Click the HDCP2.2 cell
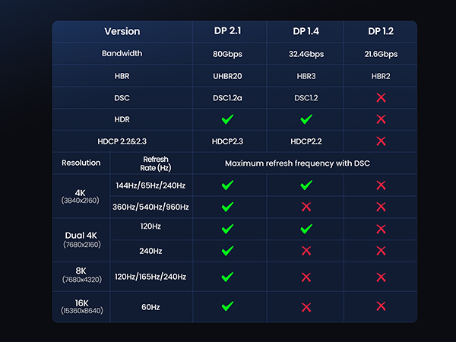456x342 pixels. point(306,141)
